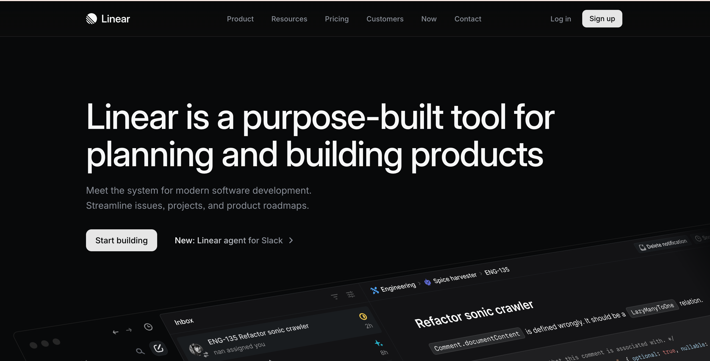Click the search magnifier icon in app preview

(x=140, y=351)
